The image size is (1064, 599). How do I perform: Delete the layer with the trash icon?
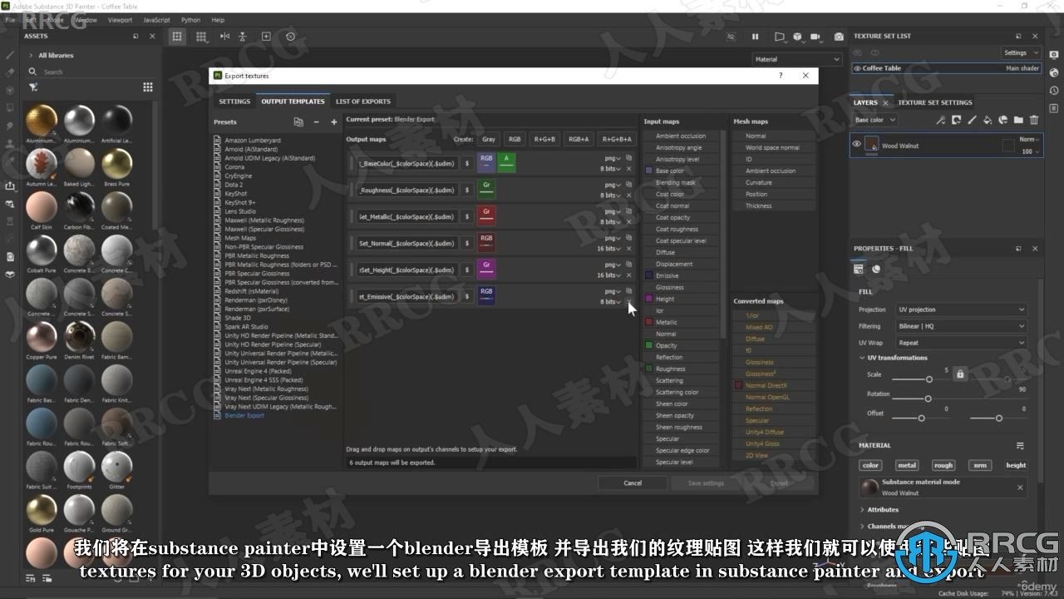pyautogui.click(x=1034, y=120)
